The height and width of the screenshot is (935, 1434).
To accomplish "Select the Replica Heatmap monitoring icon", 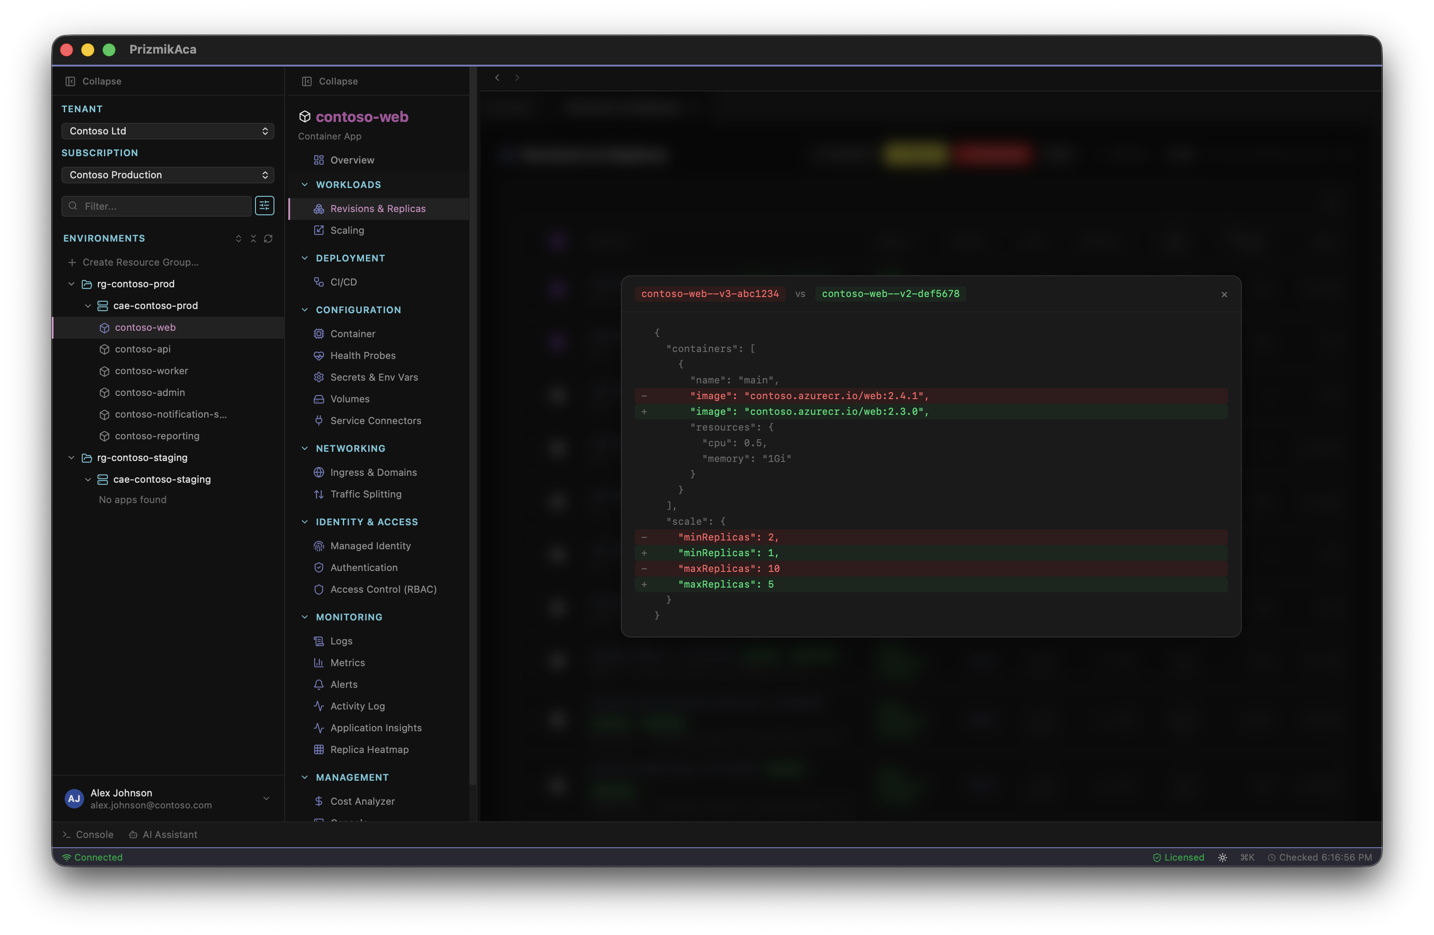I will (x=319, y=749).
